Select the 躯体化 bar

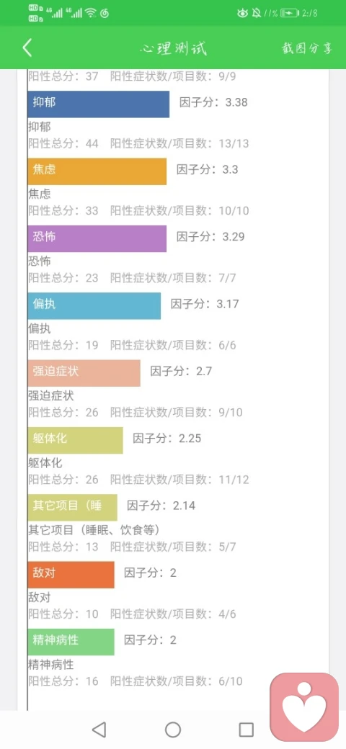point(75,441)
